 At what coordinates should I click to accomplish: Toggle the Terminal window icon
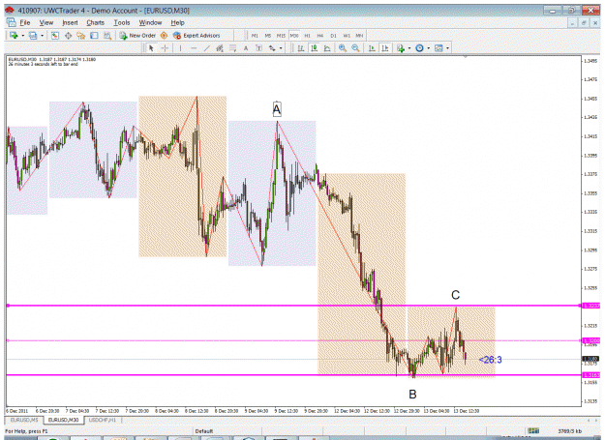[94, 36]
